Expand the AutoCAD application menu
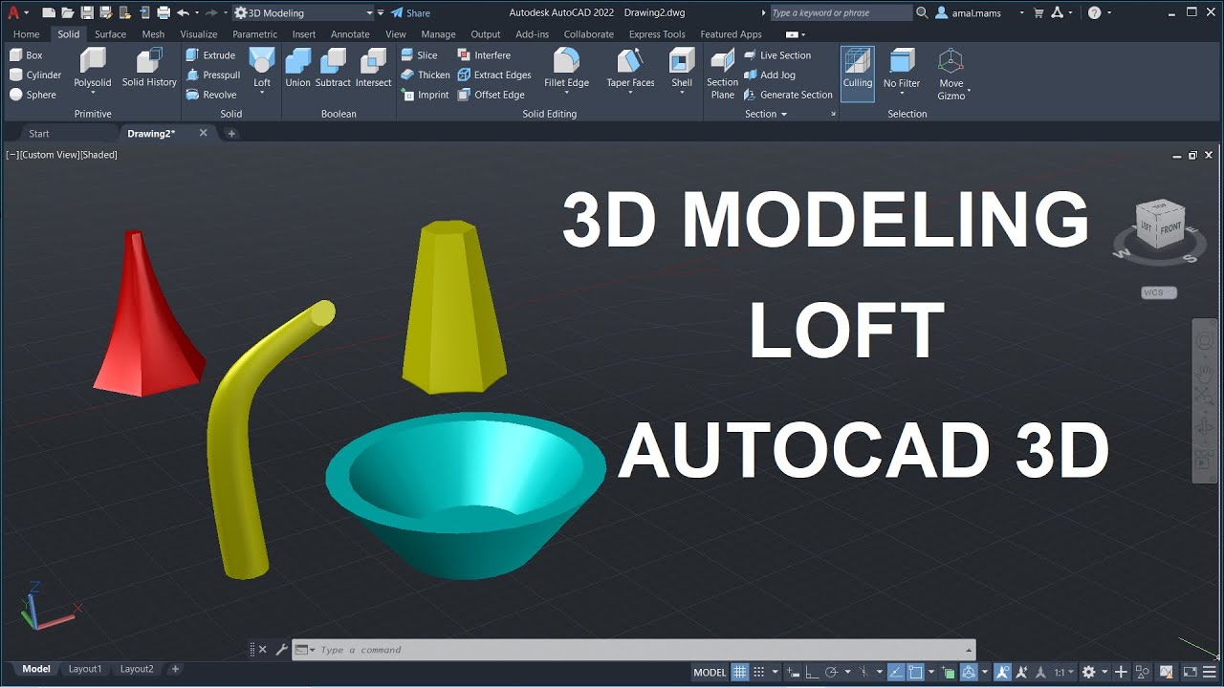Viewport: 1224px width, 688px height. click(x=17, y=12)
